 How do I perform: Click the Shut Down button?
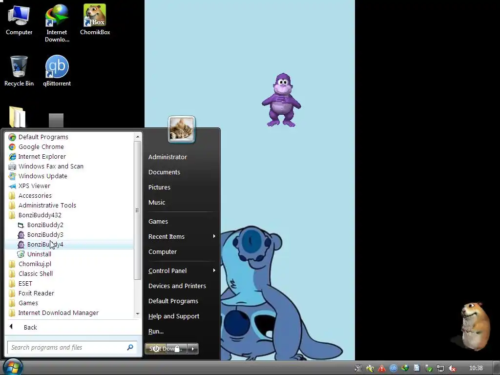coord(166,349)
